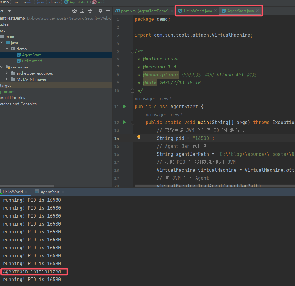Click the resources folder row
This screenshot has height=286, width=295.
(x=56, y=67)
